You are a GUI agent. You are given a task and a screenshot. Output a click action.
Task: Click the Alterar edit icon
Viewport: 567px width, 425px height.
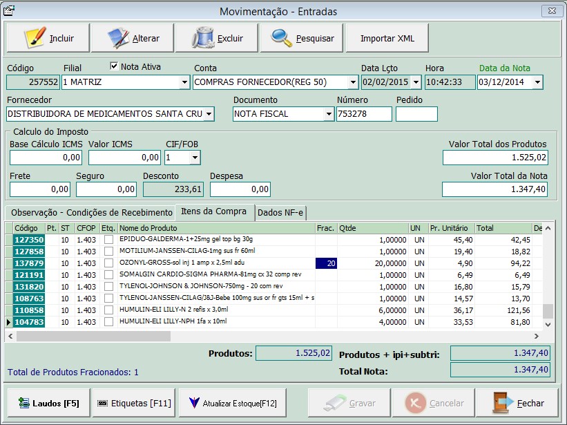pyautogui.click(x=118, y=37)
